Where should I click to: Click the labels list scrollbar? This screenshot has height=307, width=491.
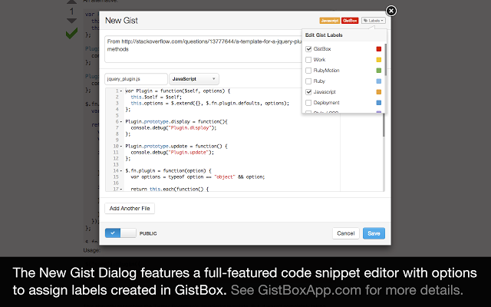pos(385,60)
